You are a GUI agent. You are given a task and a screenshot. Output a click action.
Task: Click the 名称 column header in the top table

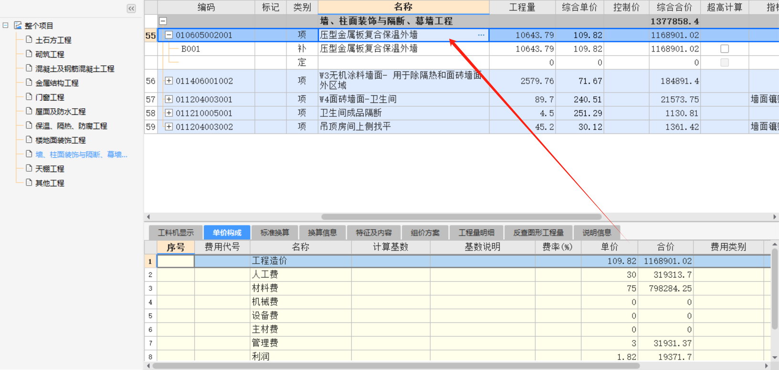(x=403, y=7)
